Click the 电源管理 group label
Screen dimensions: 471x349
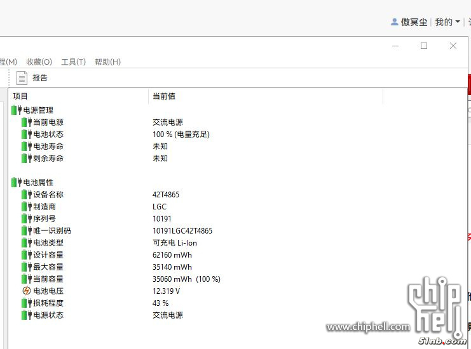38,110
